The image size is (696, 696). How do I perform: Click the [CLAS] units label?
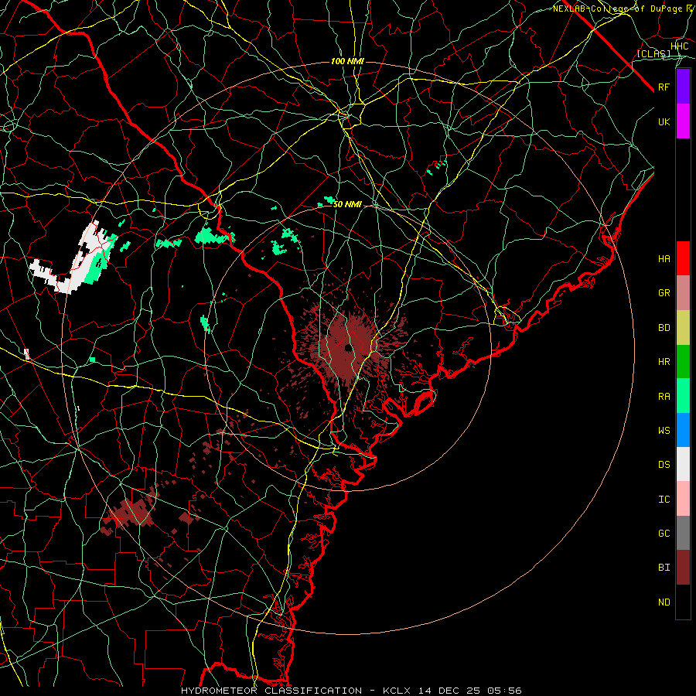point(653,53)
